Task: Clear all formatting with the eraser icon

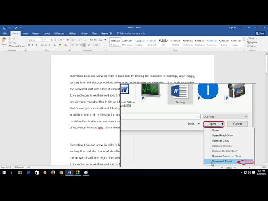Action: point(68,40)
